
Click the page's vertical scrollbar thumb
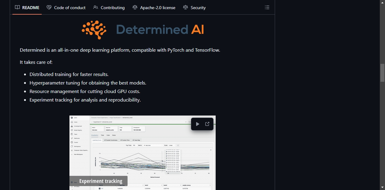point(382,73)
